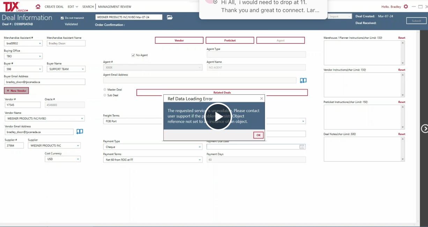Reset Warehouse / Planner Instructions

coord(402,38)
